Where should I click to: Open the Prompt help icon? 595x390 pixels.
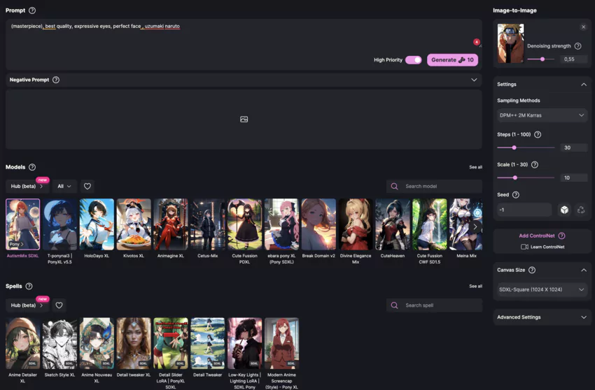[32, 10]
